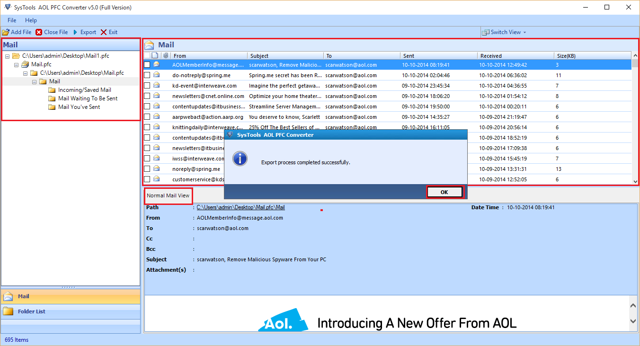Click the envelope icon in do-notreply@spring.me row

pos(156,75)
